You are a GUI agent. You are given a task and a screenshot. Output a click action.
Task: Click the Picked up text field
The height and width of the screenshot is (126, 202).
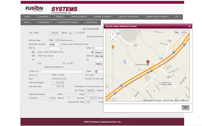(x=62, y=71)
